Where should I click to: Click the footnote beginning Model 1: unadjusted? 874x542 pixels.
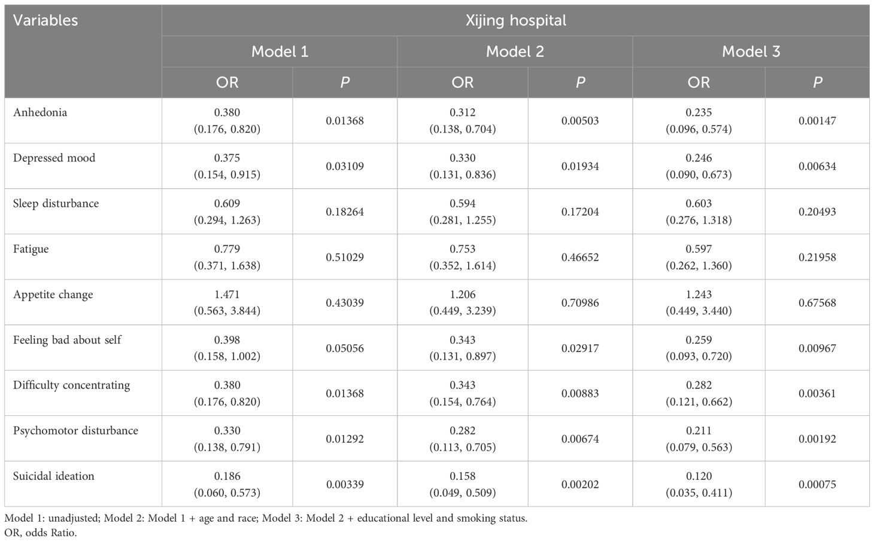(266, 518)
